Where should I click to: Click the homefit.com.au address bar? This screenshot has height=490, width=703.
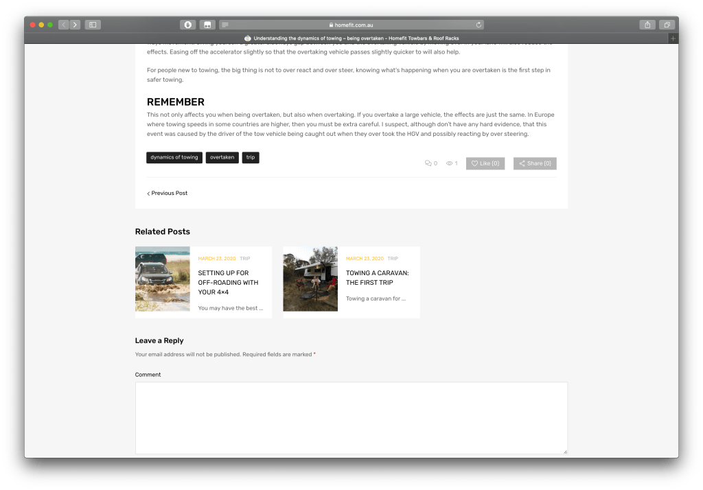click(x=351, y=25)
